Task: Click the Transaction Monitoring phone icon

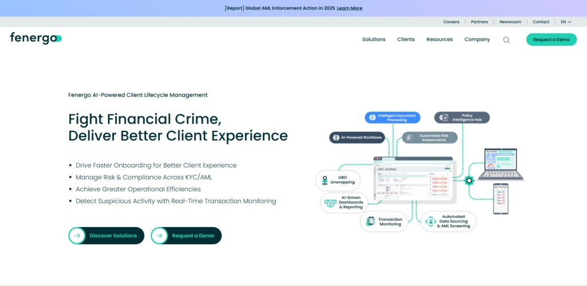Action: click(371, 221)
